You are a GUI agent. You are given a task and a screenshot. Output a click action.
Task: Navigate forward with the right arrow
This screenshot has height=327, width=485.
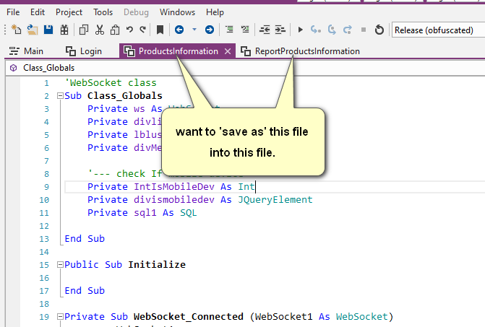[210, 30]
